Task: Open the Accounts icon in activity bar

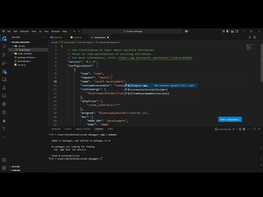Action: pos(4,160)
